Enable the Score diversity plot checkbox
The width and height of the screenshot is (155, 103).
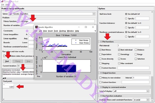coord(100,59)
